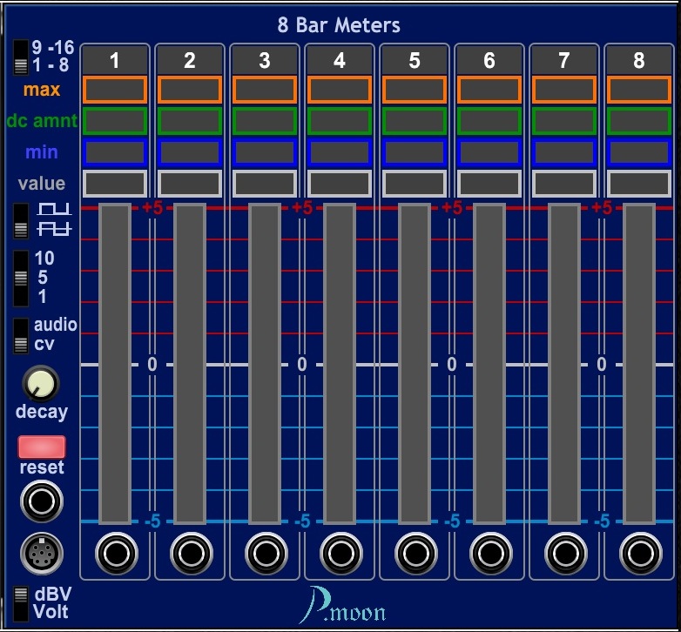This screenshot has height=632, width=681.
Task: Click channel 1 orange max readout field
Action: pyautogui.click(x=116, y=90)
